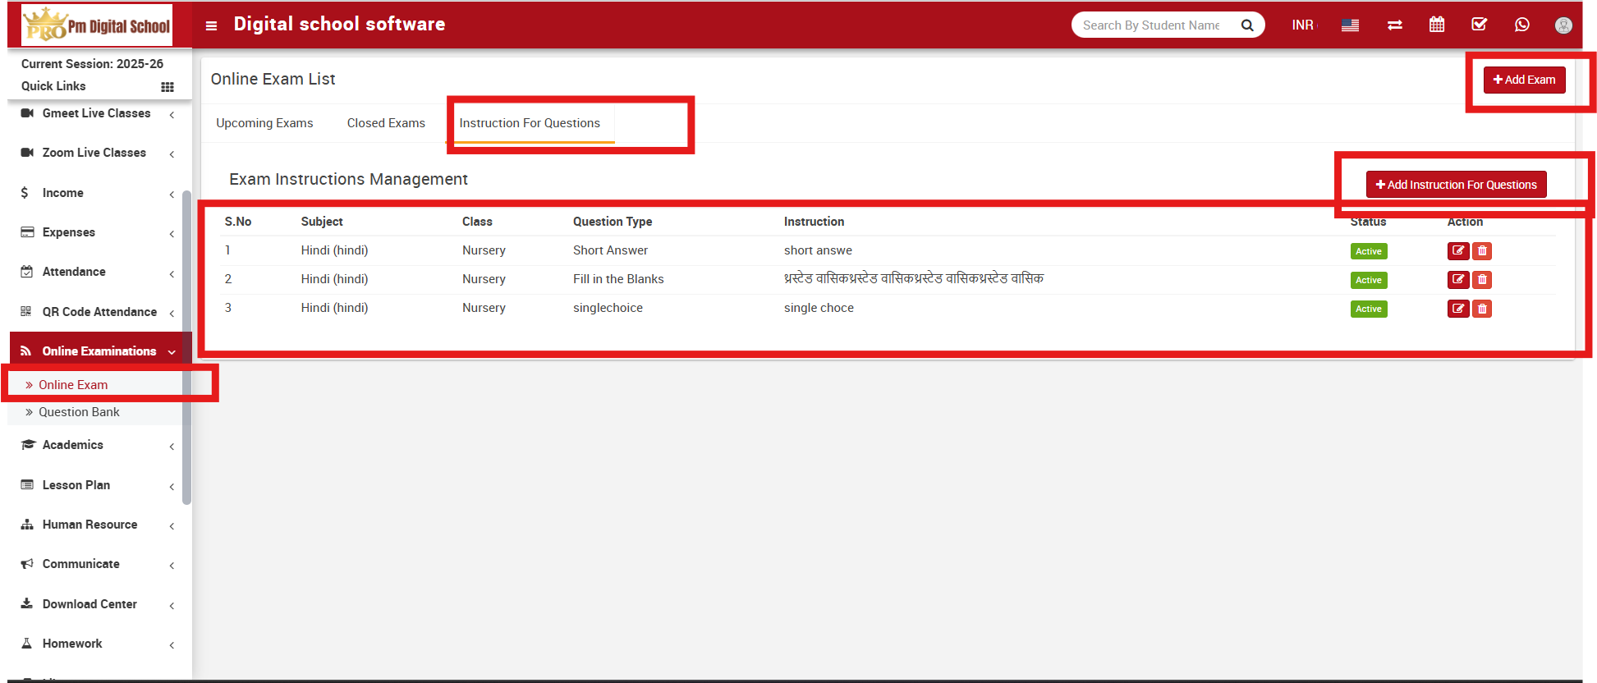Viewport: 1597px width, 683px height.
Task: Toggle Active status of Fill in the Blanks row
Action: tap(1368, 280)
